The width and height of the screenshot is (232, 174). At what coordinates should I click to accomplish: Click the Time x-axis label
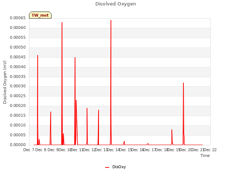[205, 156]
